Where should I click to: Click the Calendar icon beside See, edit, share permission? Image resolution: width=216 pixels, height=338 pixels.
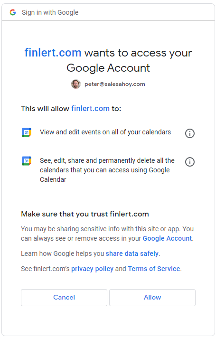(x=27, y=161)
